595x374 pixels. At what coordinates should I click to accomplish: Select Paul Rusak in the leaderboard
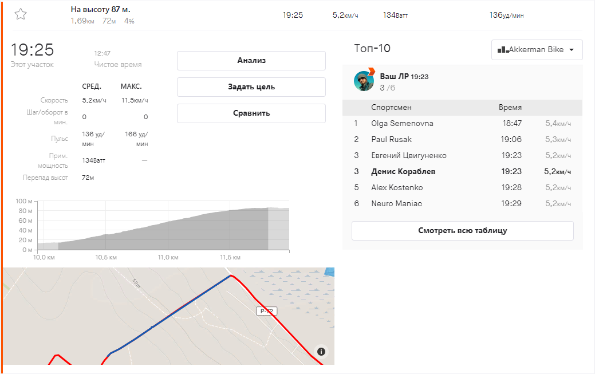coord(391,140)
